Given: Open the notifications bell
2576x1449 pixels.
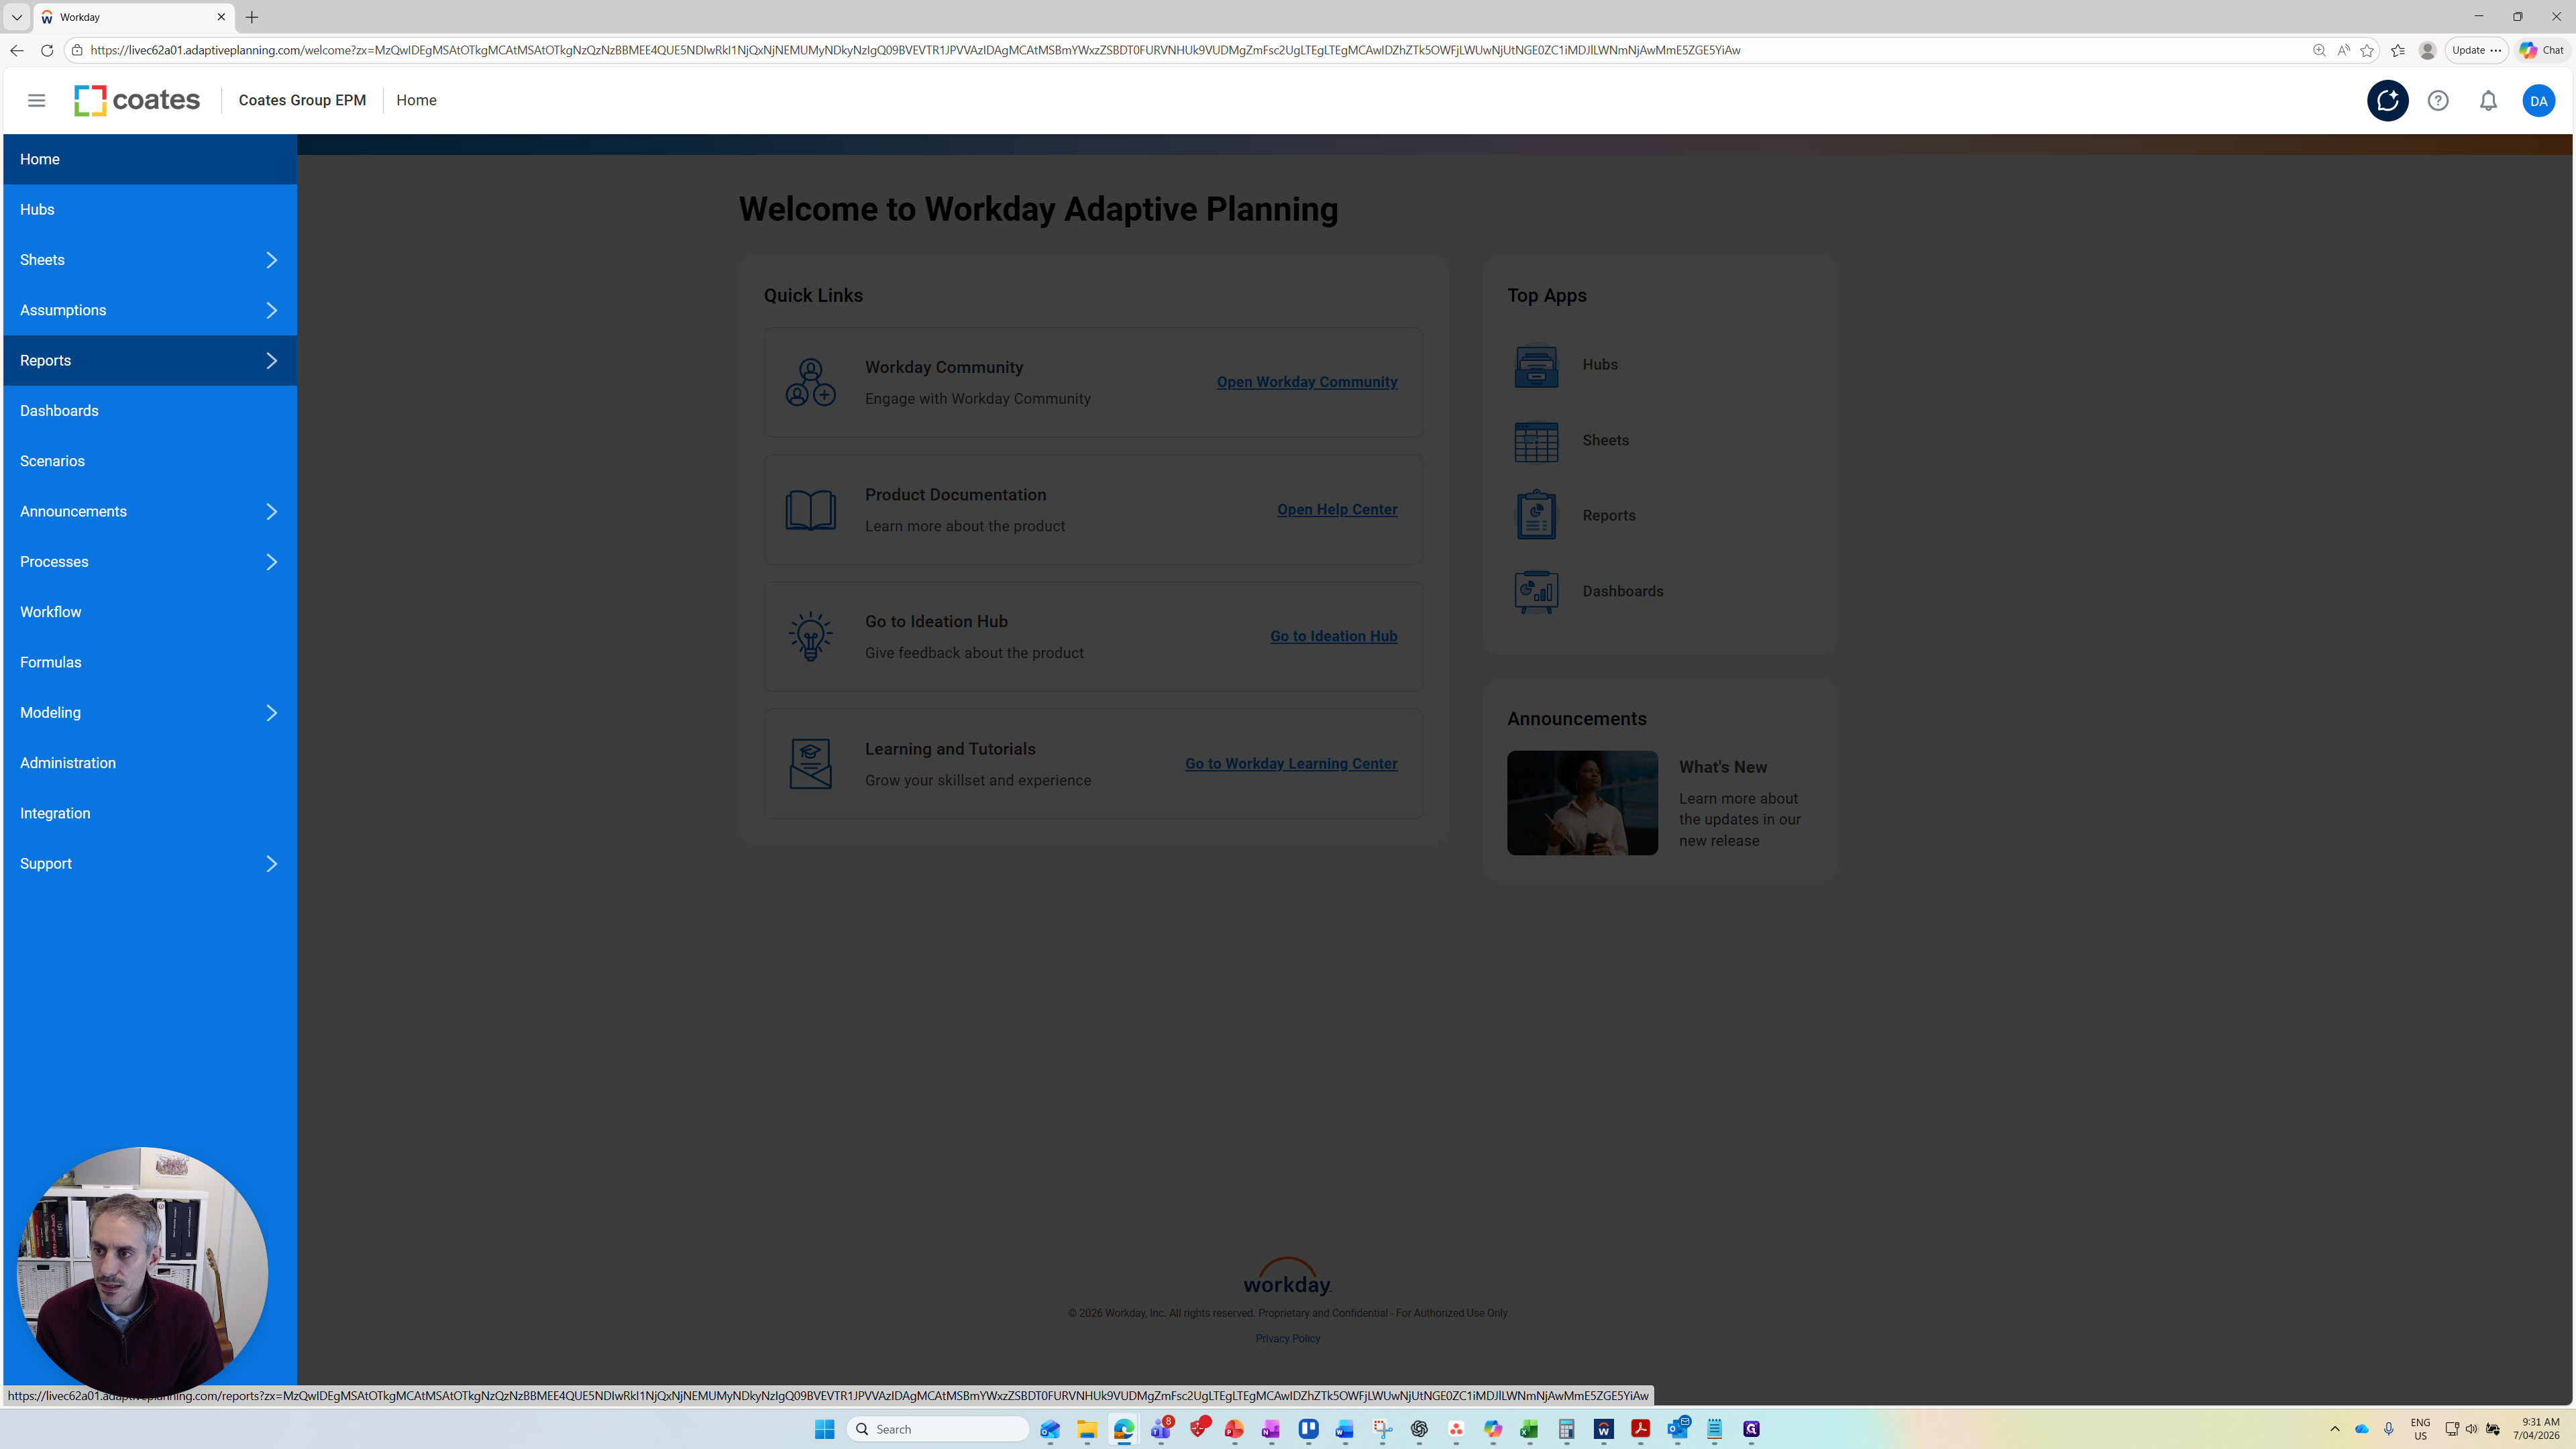Looking at the screenshot, I should 2488,100.
